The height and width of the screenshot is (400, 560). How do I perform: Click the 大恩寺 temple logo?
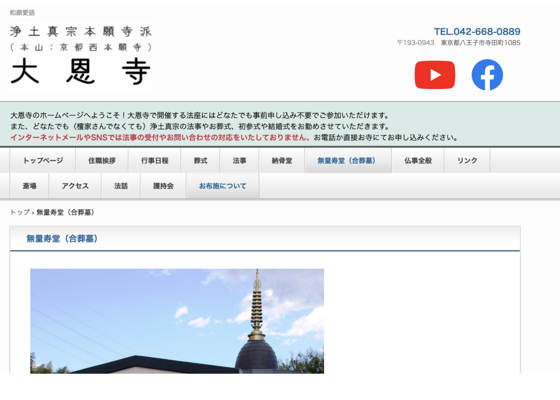[x=81, y=56]
